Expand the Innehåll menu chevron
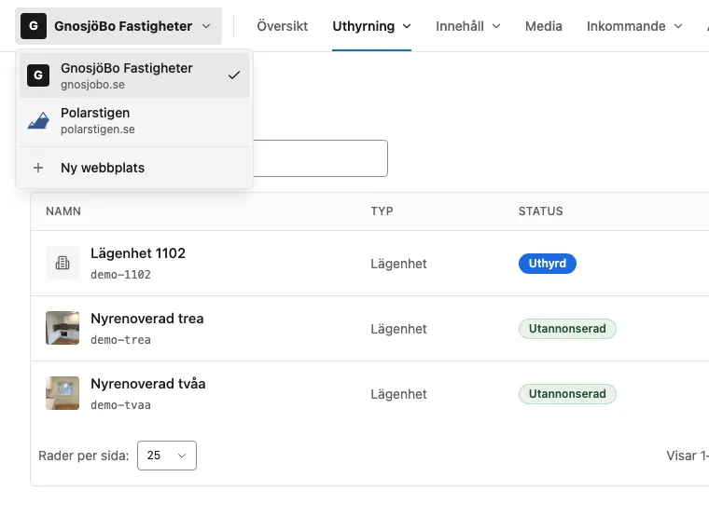This screenshot has width=709, height=531. pos(496,26)
